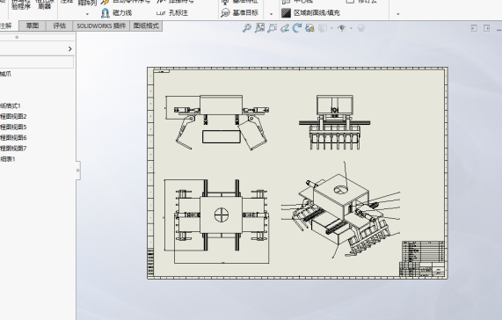
Task: Switch to the SOLIDWORKS 插件 tab
Action: coord(101,25)
